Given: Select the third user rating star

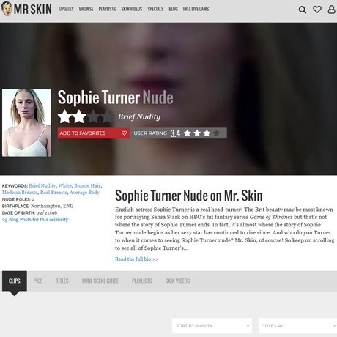Looking at the screenshot, I should coord(207,133).
